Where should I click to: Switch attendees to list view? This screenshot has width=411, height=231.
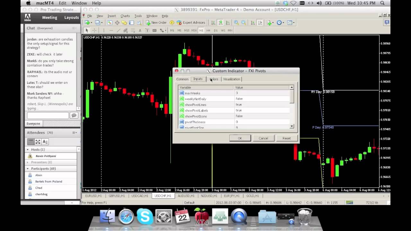coord(31,141)
